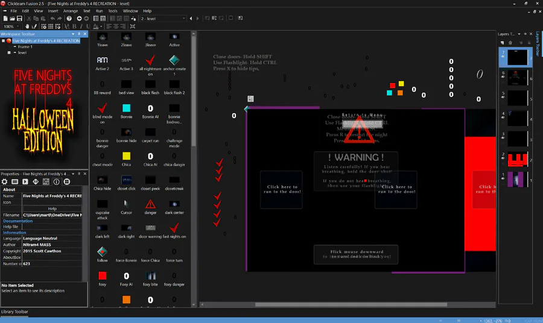Screen dimensions: 543x323
Task: Click the center-in-frame icon
Action: [x=132, y=27]
